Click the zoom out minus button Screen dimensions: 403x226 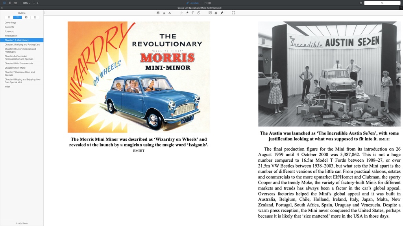pos(33,3)
